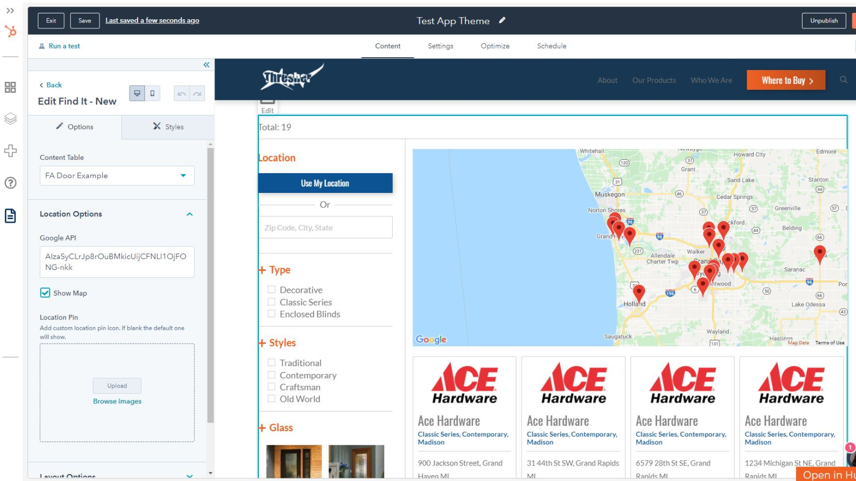Open the search magnifier in site navigation
The height and width of the screenshot is (481, 856).
843,80
